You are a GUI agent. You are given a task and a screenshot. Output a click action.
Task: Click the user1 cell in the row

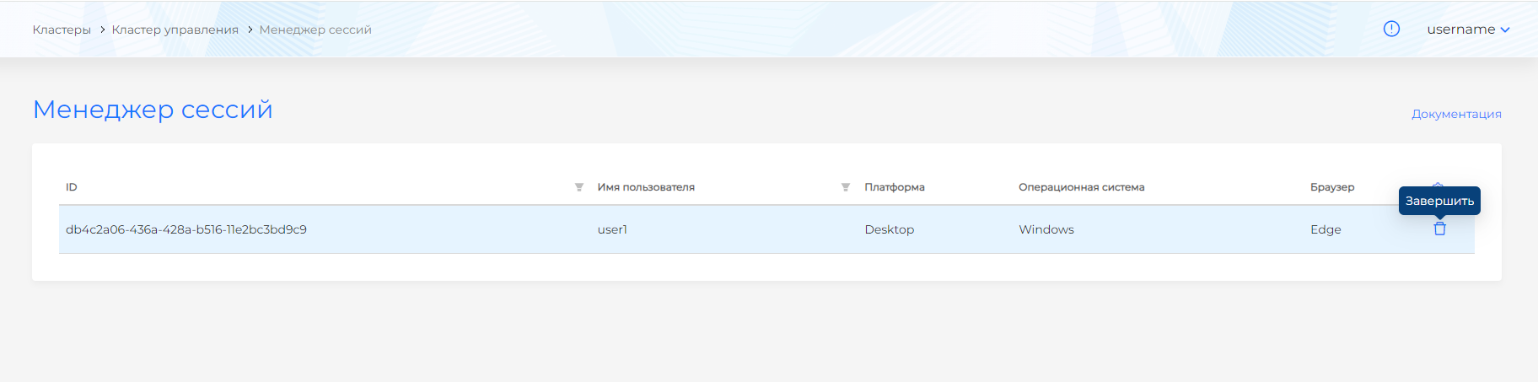point(612,229)
